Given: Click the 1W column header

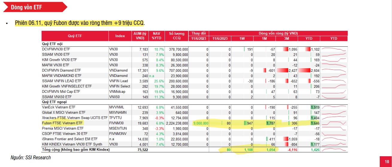Looking at the screenshot, I should pyautogui.click(x=242, y=39).
